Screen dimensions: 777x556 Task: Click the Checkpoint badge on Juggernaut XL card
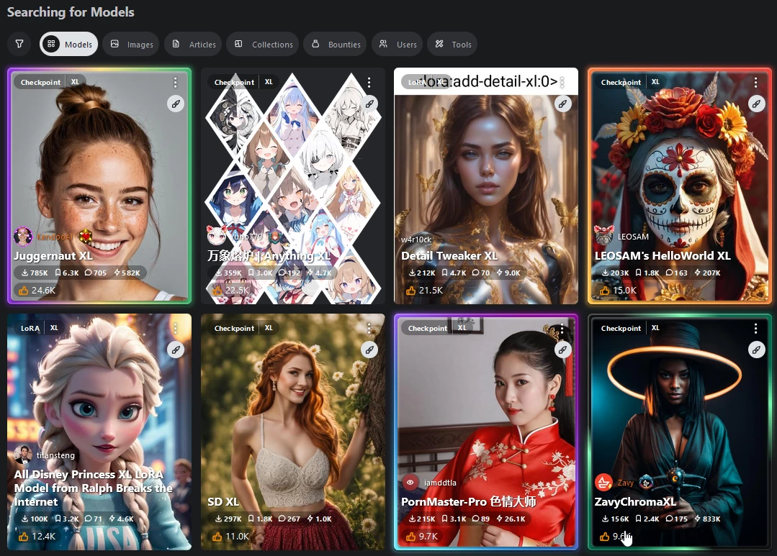point(40,82)
